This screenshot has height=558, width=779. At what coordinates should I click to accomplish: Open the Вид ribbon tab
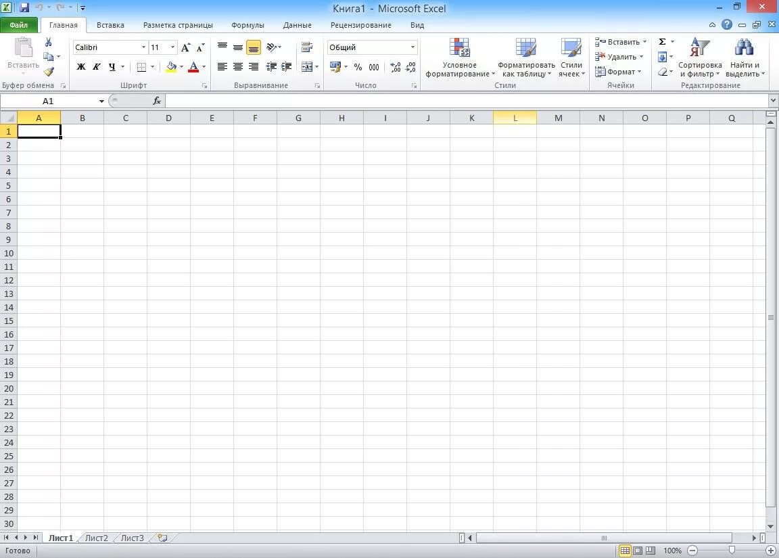417,25
